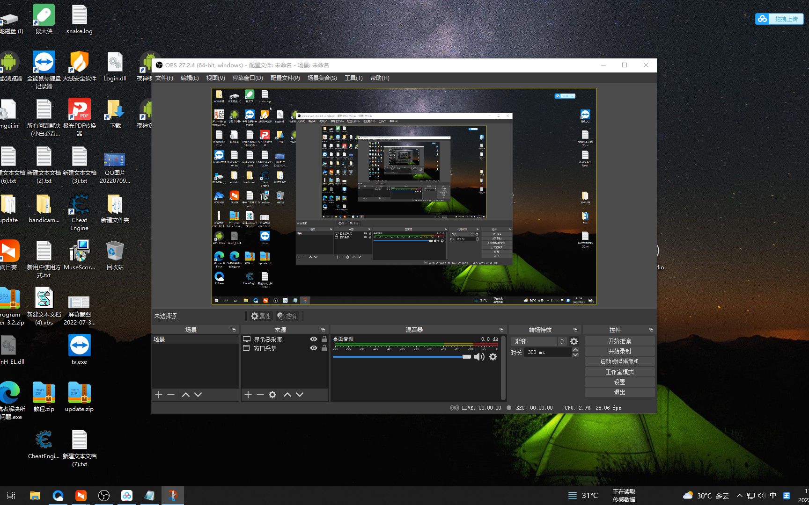
Task: Open 文件(F) menu
Action: pyautogui.click(x=164, y=78)
